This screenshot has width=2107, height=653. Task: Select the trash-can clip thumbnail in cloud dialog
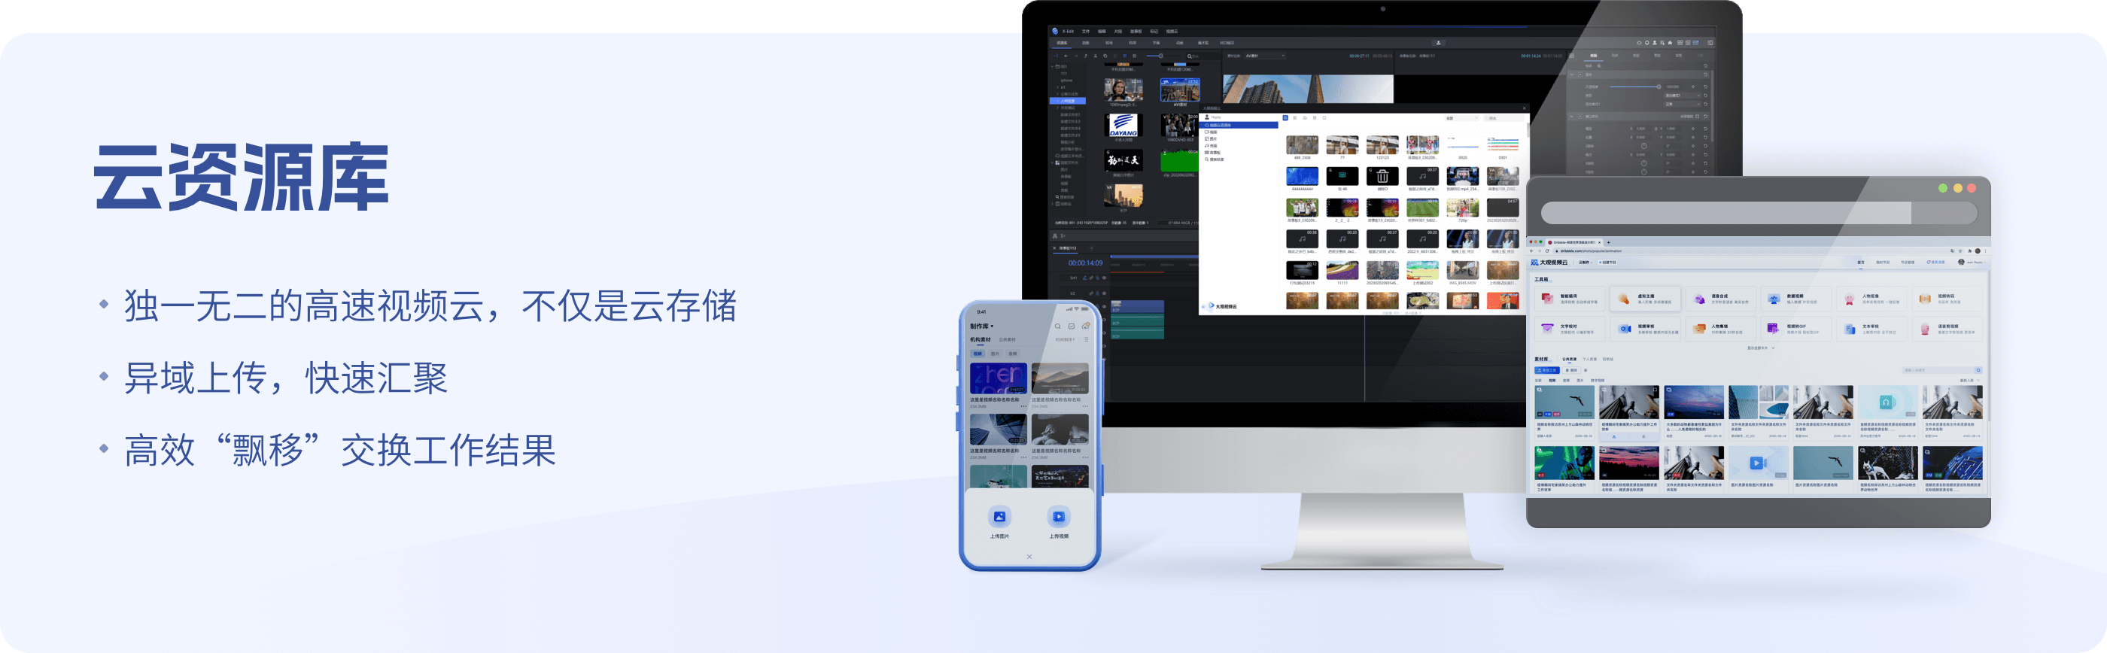(1382, 176)
